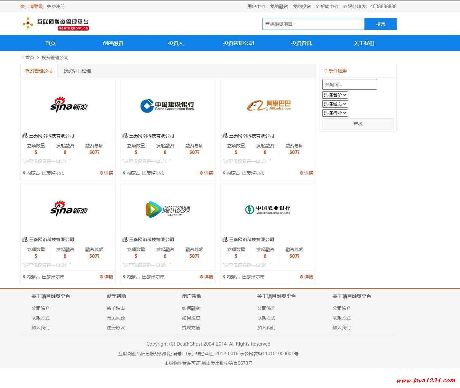Click the platform logo 互联网融资管理平台
This screenshot has width=460, height=388.
tap(56, 24)
